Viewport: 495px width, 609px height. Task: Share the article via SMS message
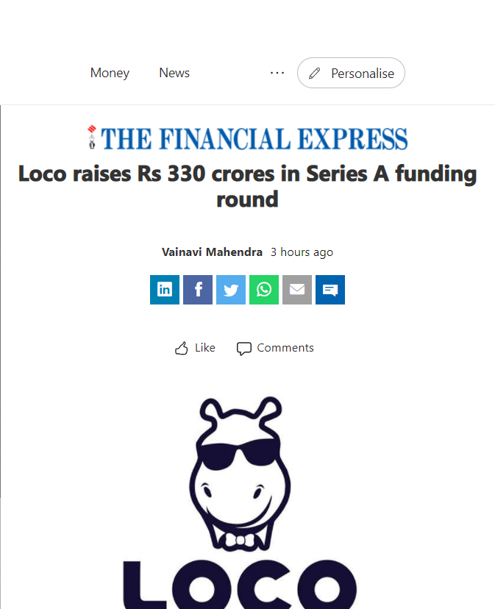[x=330, y=289]
